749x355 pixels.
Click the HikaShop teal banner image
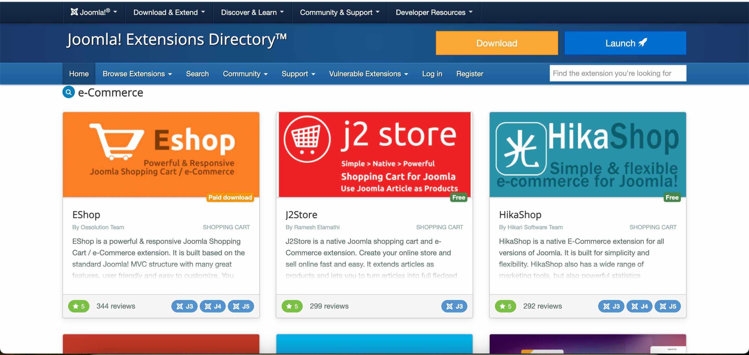pos(588,155)
